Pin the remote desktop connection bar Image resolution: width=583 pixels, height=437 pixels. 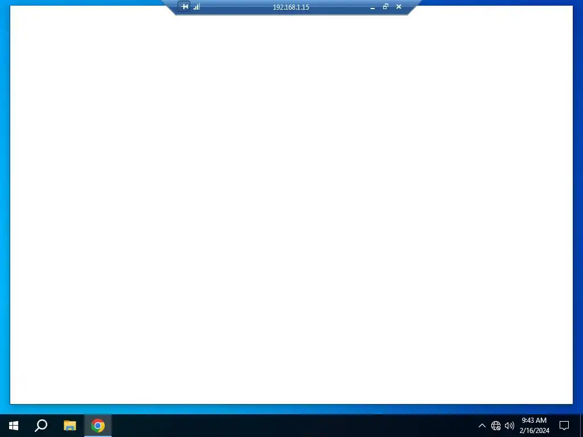[x=184, y=7]
